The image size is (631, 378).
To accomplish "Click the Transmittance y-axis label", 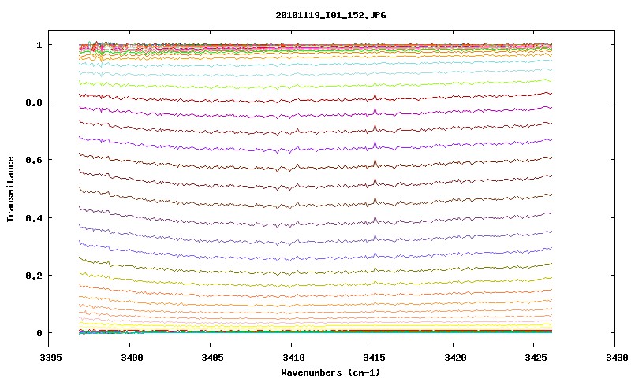I will (10, 189).
